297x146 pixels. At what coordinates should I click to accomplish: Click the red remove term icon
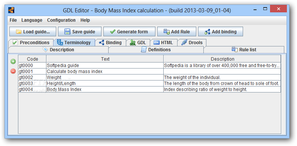point(13,71)
